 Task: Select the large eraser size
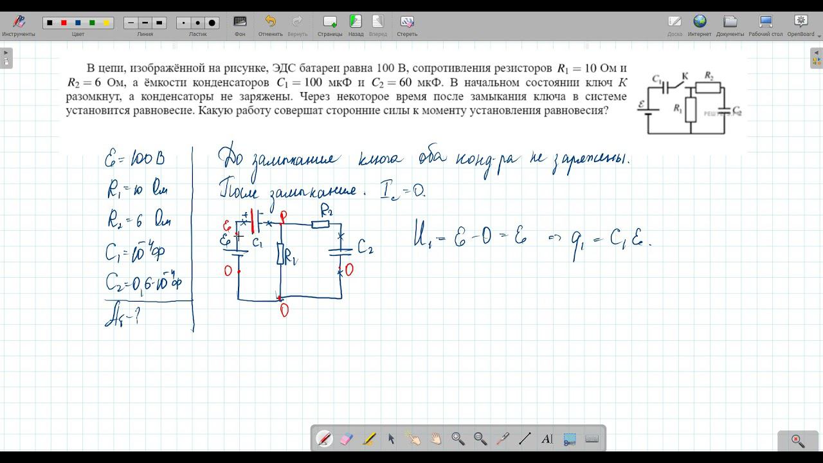click(212, 23)
